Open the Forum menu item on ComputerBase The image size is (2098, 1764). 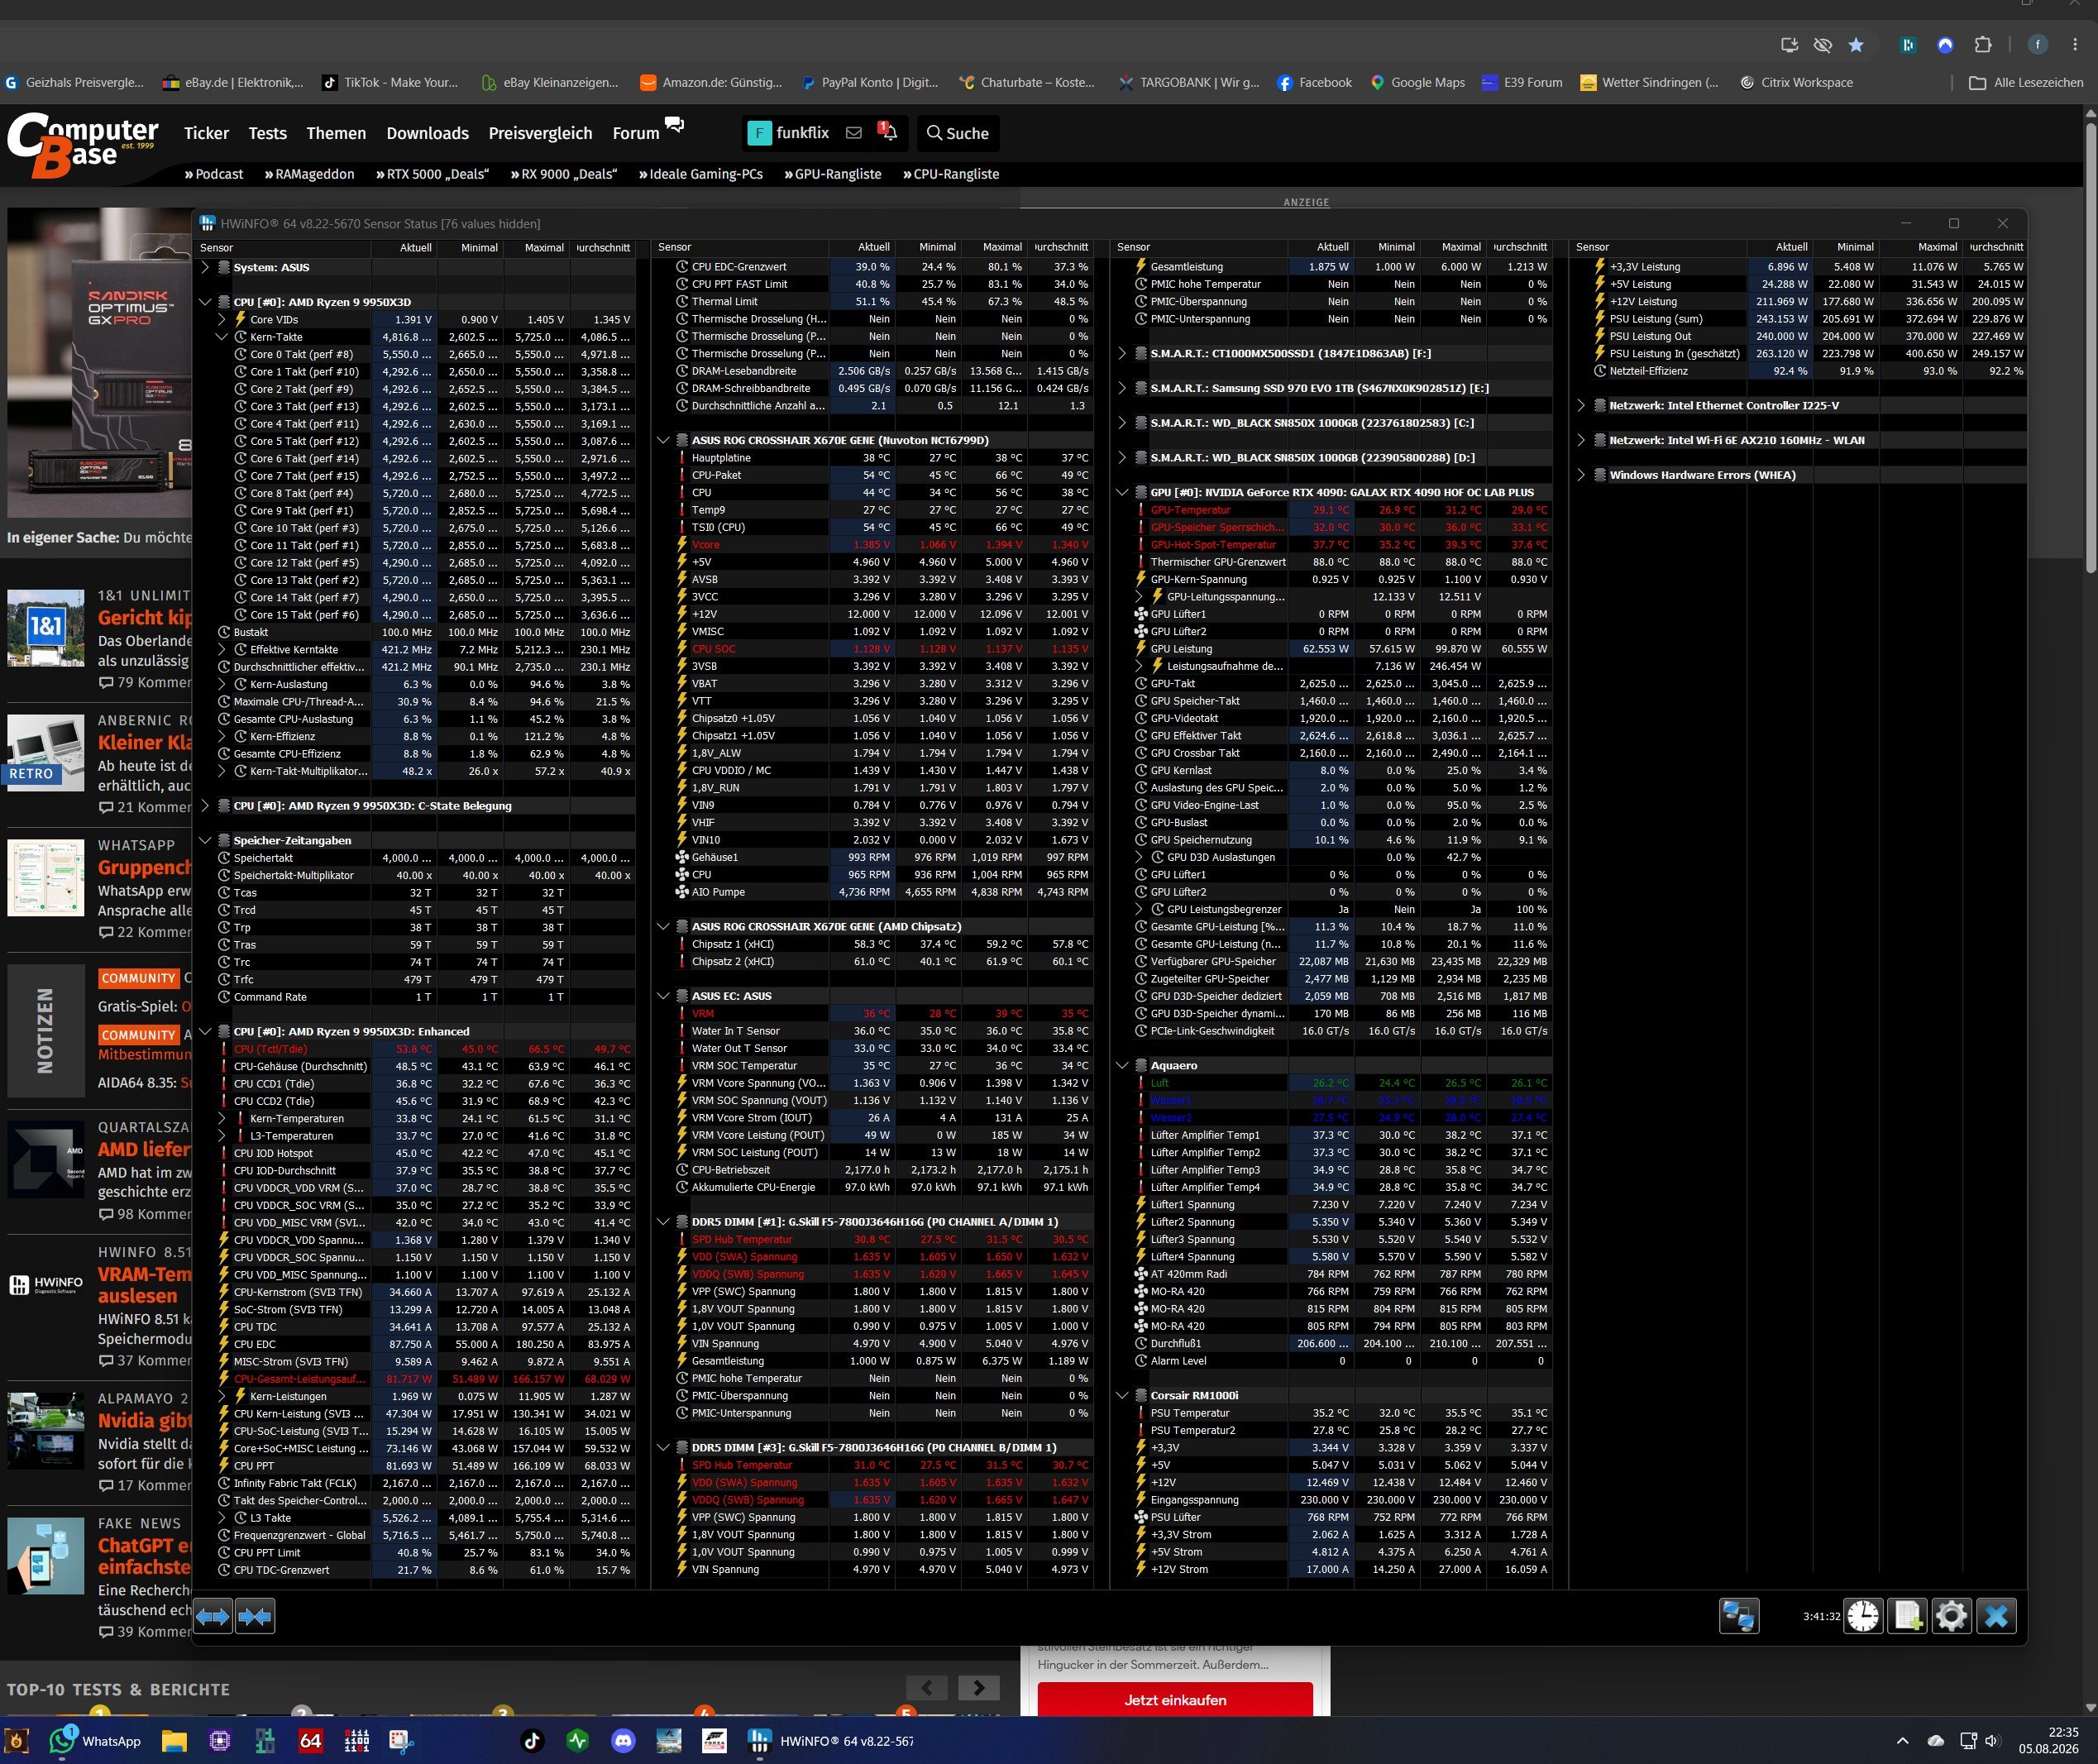(x=635, y=133)
